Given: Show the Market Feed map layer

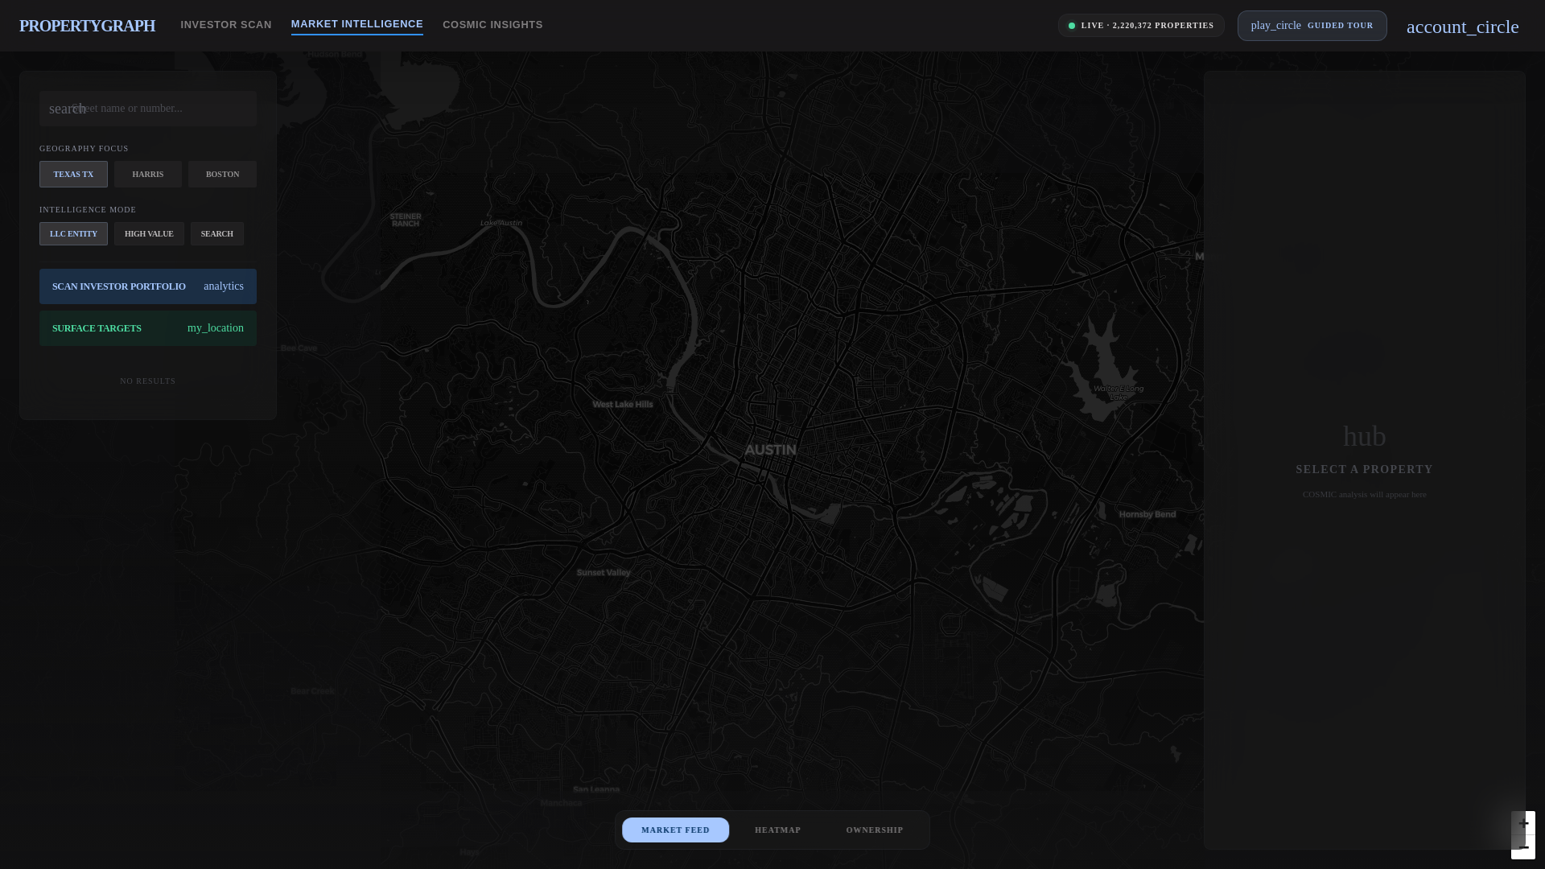Looking at the screenshot, I should 675,830.
